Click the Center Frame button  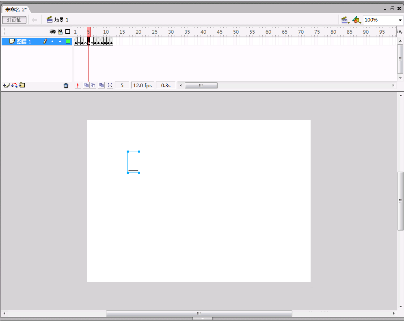point(78,86)
